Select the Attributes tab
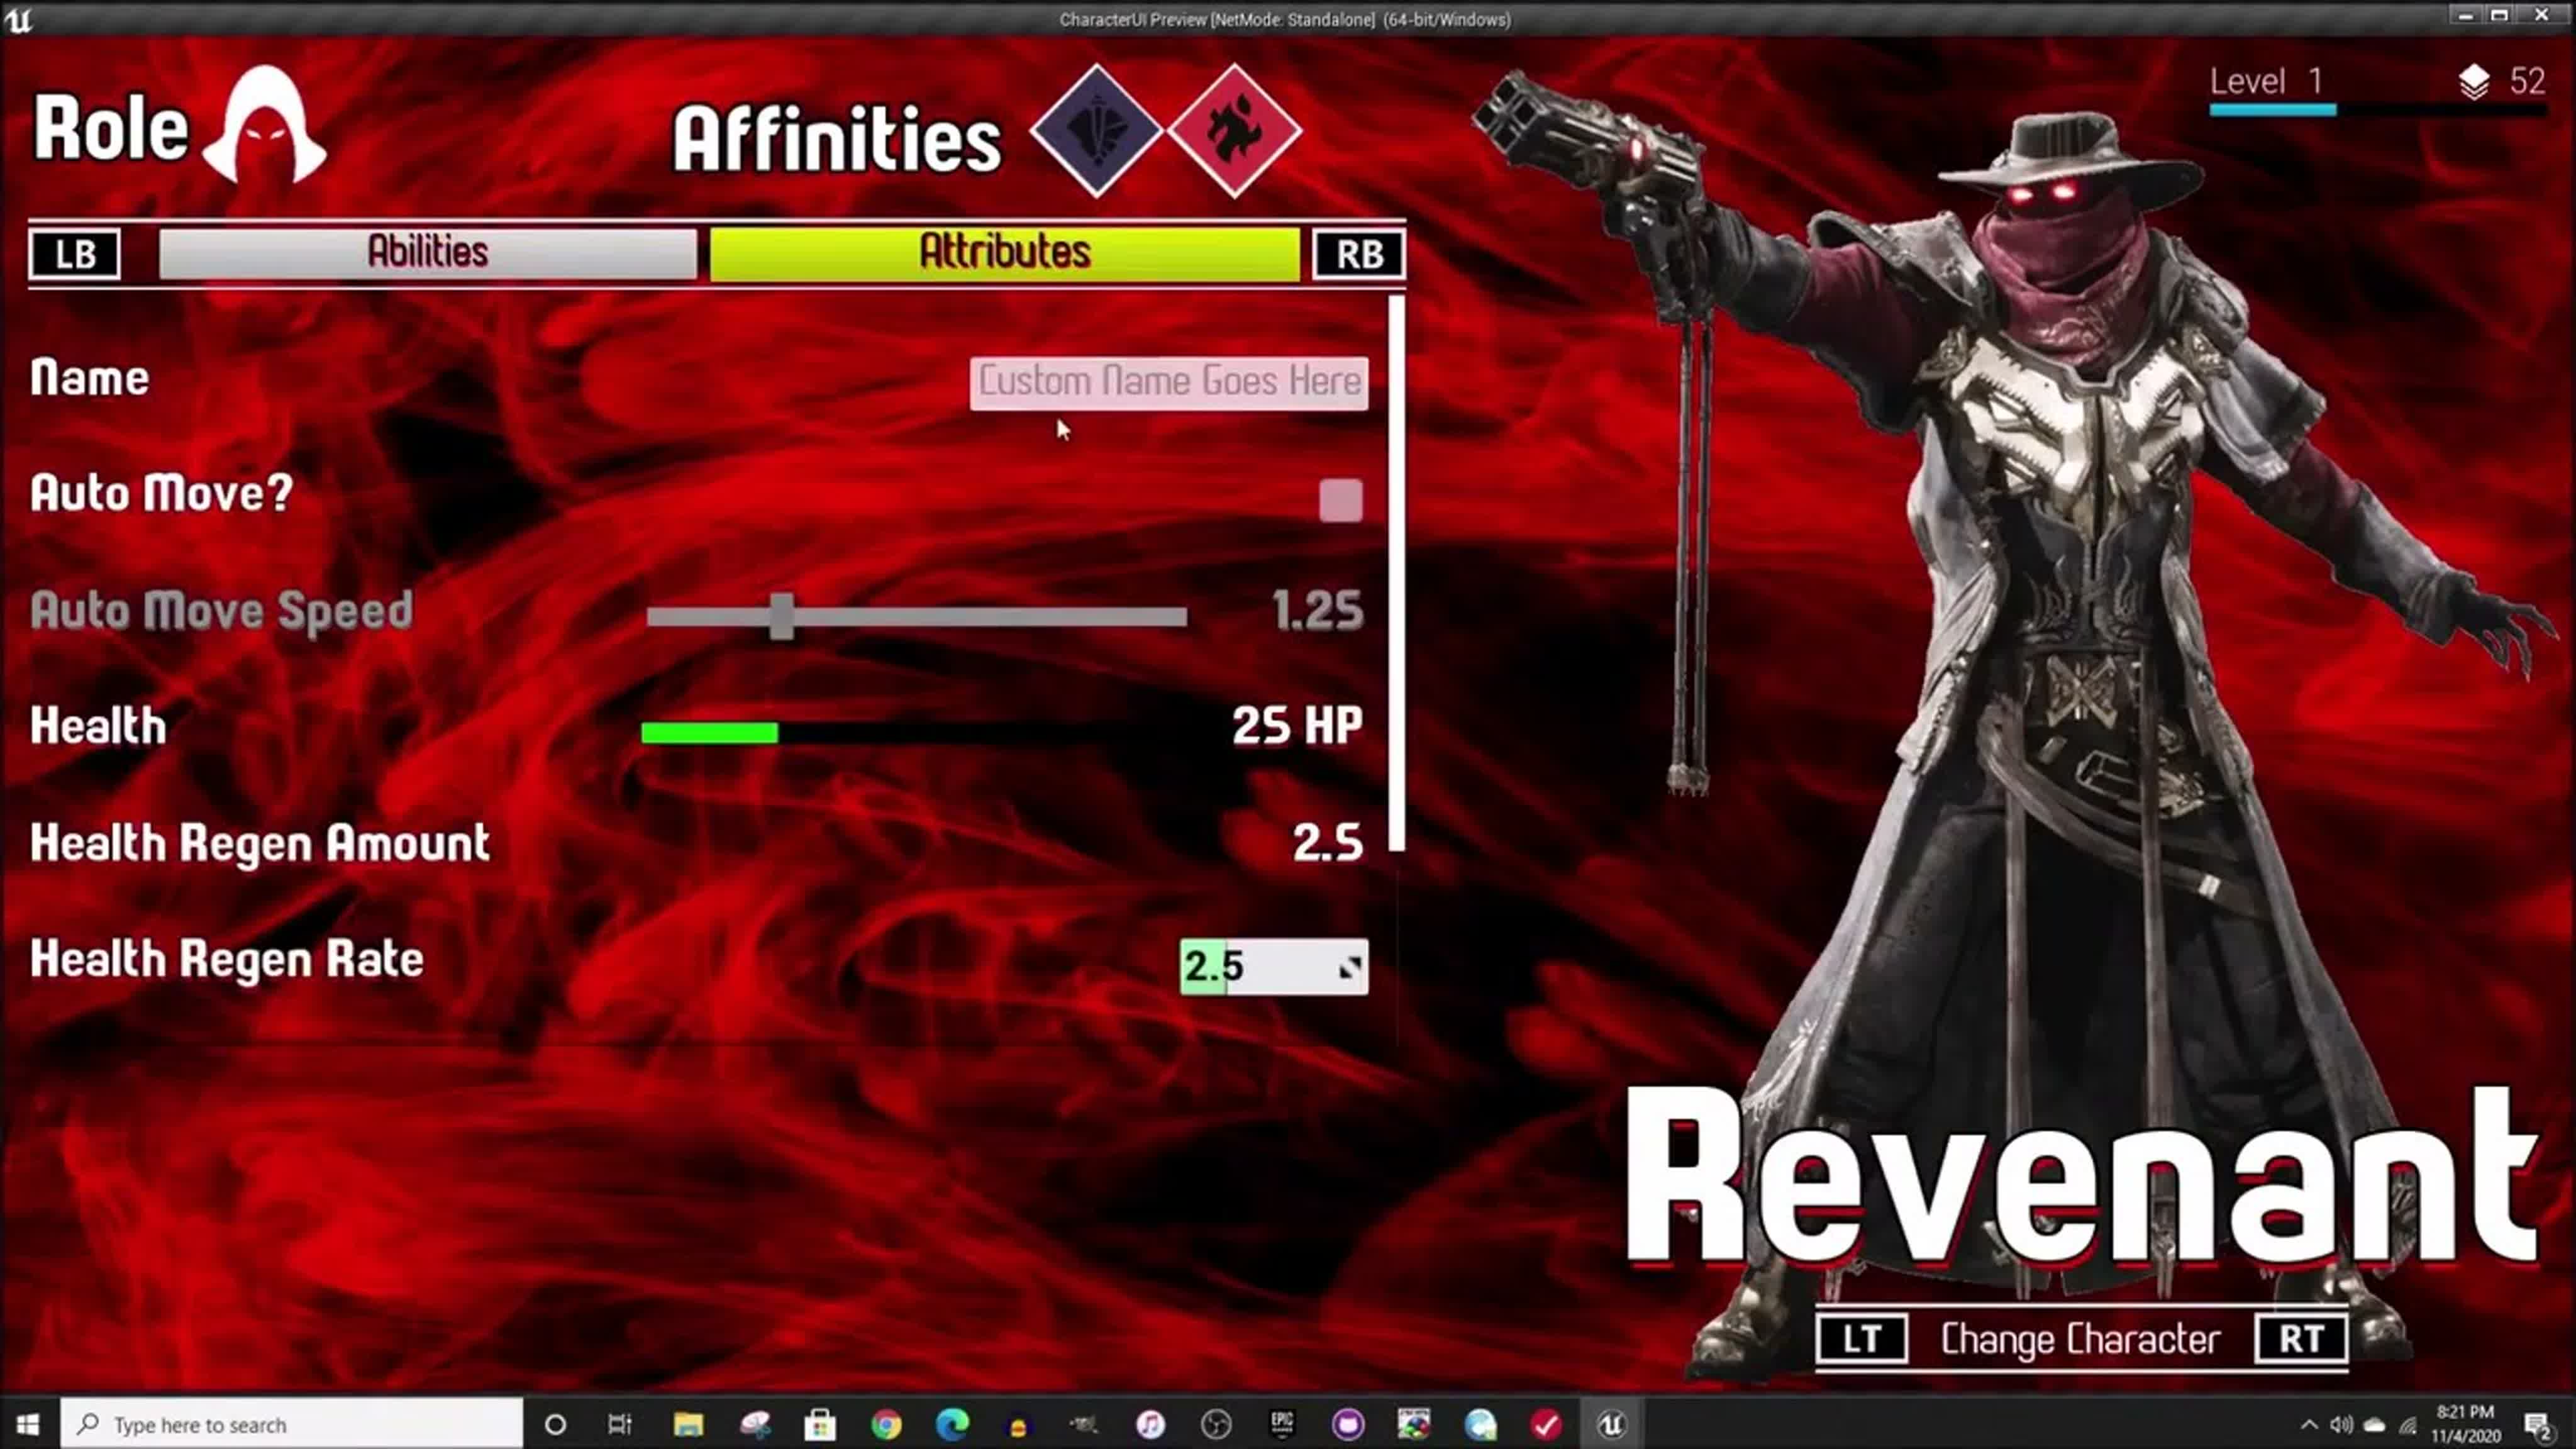 (x=1003, y=251)
